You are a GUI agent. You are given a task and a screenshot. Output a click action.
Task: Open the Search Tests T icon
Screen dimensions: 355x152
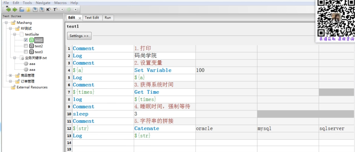(x=55, y=10)
